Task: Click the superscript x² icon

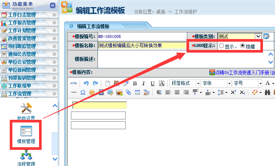Action: point(233,92)
